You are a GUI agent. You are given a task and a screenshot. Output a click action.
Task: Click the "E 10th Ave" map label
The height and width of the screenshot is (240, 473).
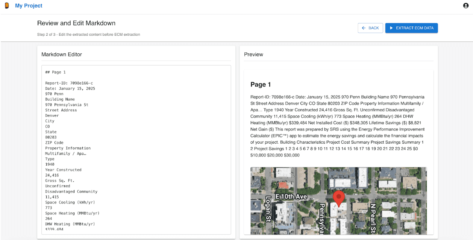[x=291, y=197]
